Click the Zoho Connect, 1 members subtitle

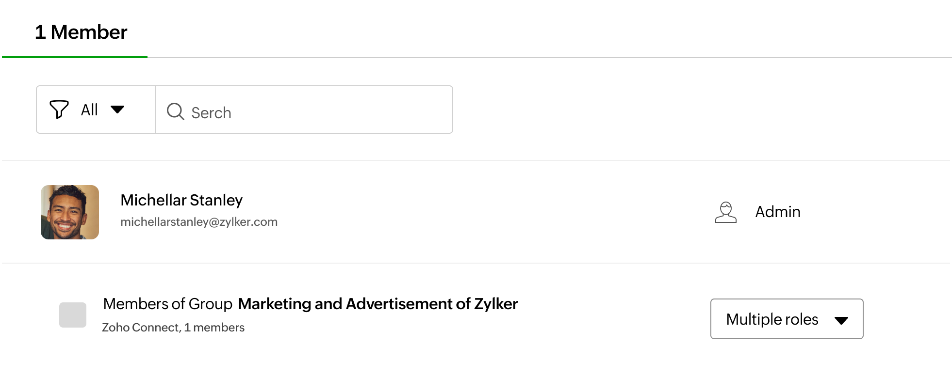click(173, 328)
